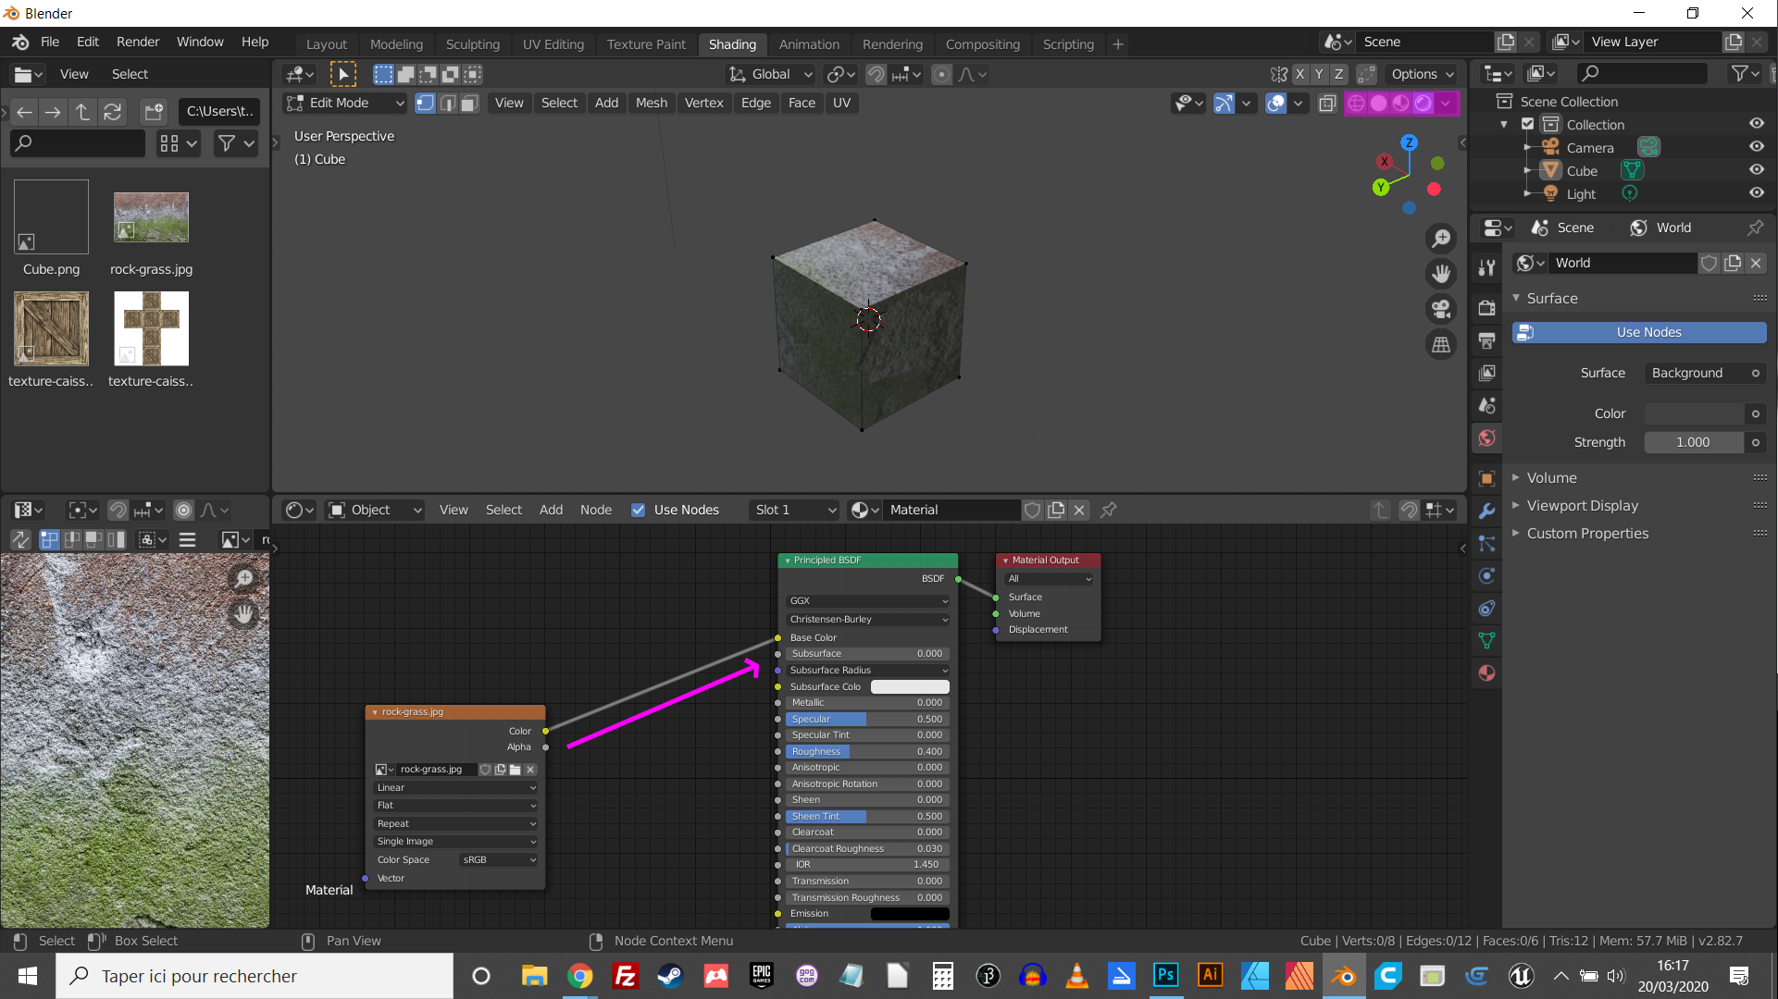This screenshot has width=1778, height=999.
Task: Hide the Cube in outliner
Action: point(1756,170)
